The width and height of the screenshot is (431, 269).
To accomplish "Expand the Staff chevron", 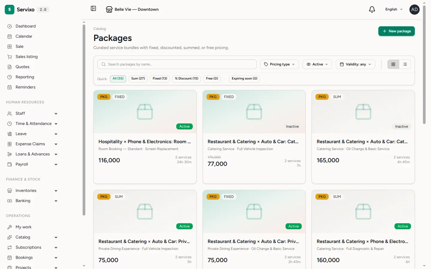I will pyautogui.click(x=56, y=114).
